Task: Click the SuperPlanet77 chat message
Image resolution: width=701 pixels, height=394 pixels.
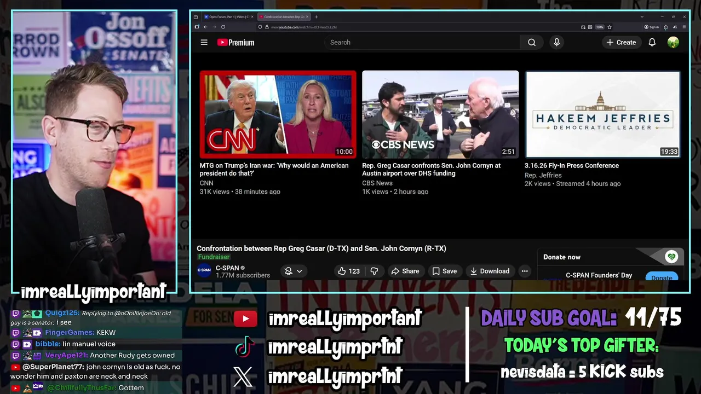Action: click(x=96, y=372)
